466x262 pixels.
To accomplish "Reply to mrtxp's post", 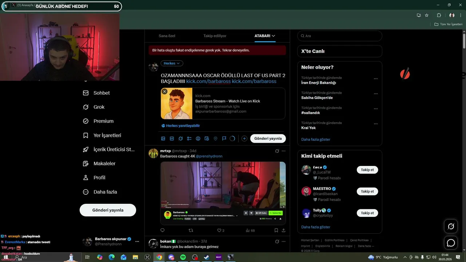I will pyautogui.click(x=162, y=230).
